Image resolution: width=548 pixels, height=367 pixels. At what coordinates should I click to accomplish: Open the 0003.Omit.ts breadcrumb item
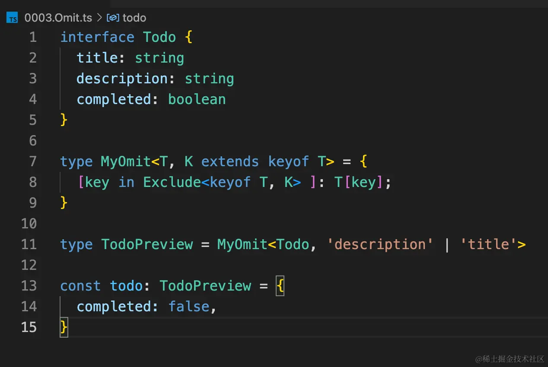(58, 18)
